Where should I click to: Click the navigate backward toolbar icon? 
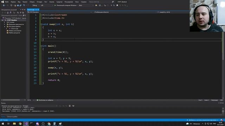pos(4,6)
